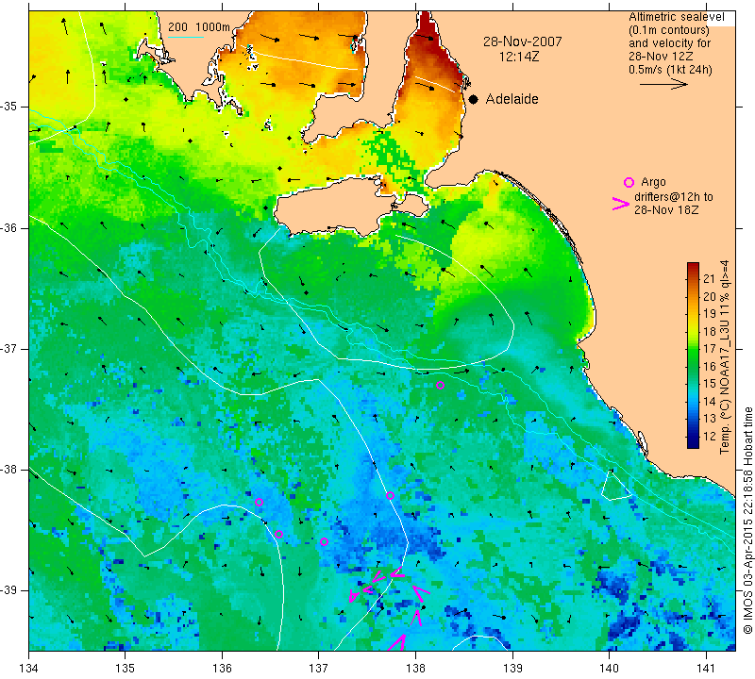Click the magenta drifter arrow legend symbol
The height and width of the screenshot is (679, 755).
[x=621, y=204]
